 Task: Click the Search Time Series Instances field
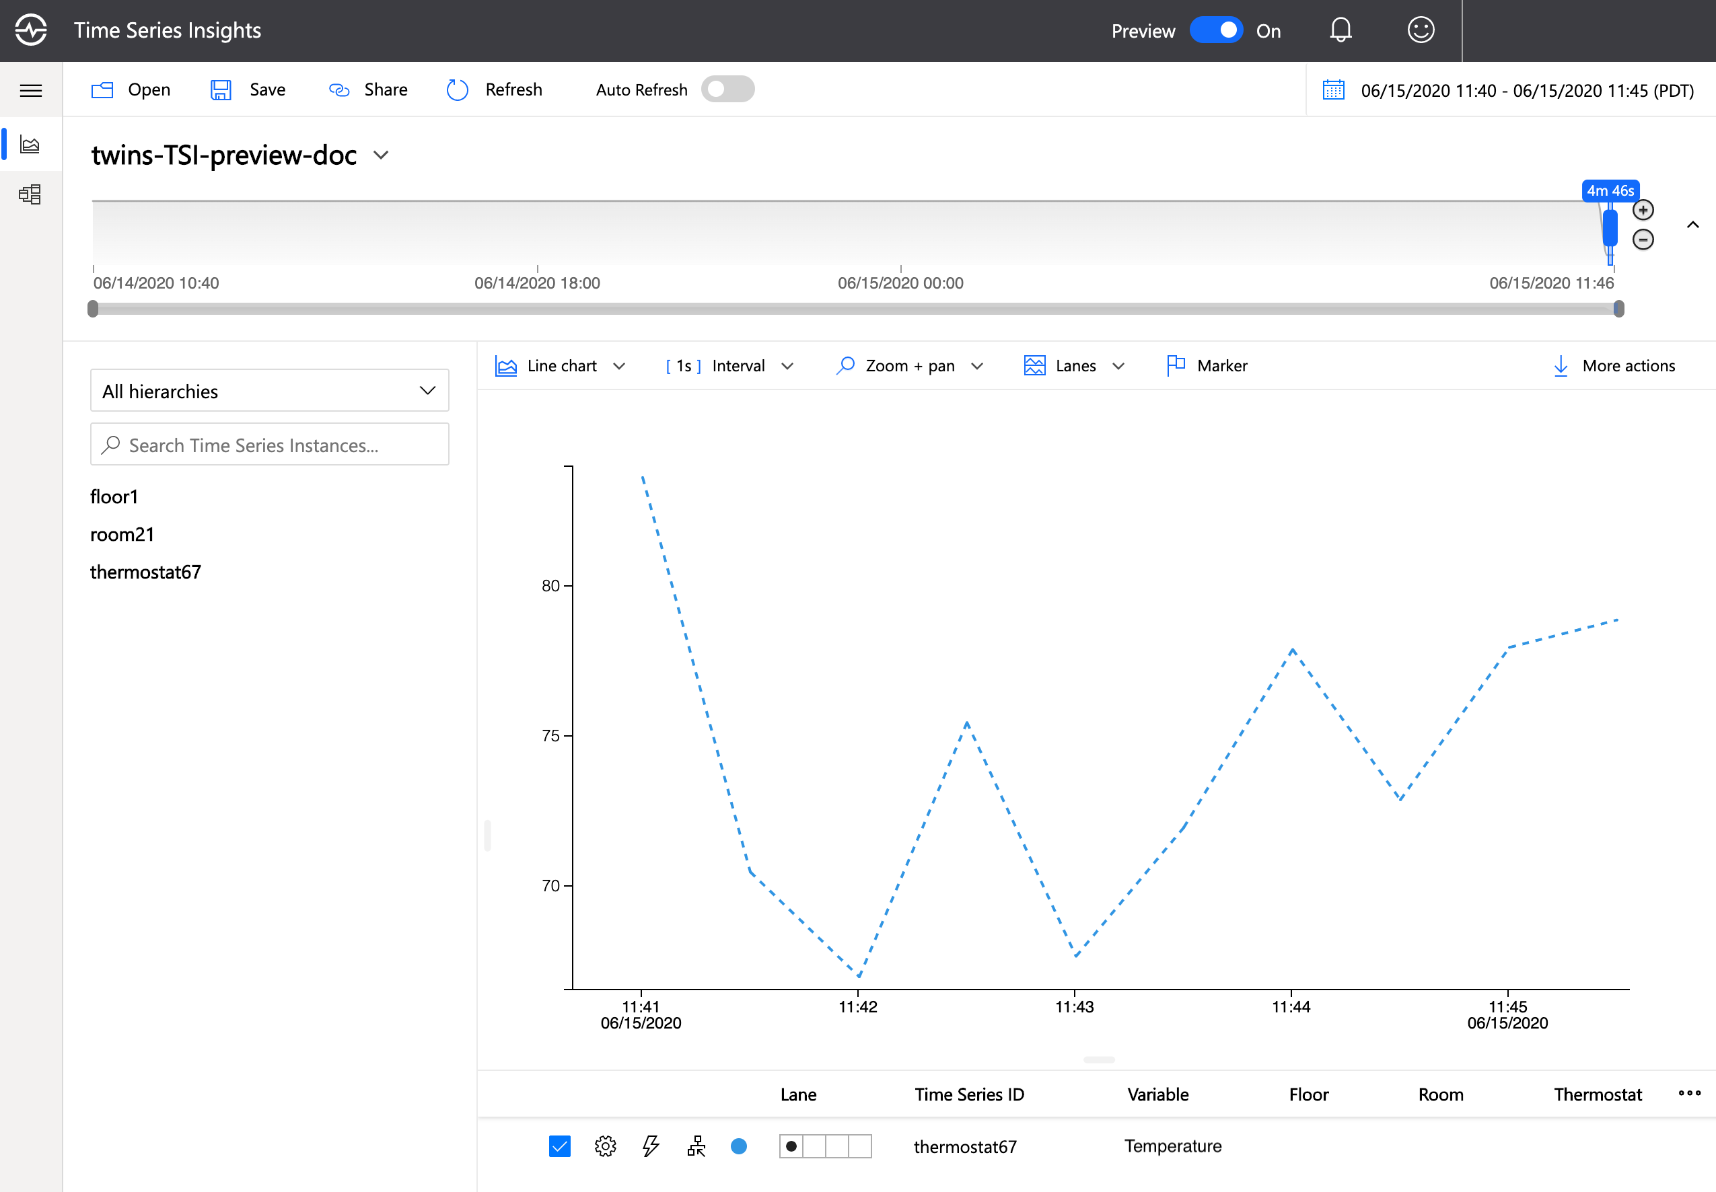[270, 445]
